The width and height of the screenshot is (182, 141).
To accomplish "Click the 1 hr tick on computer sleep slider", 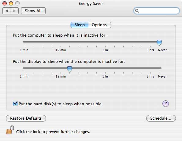I will tap(106, 46).
